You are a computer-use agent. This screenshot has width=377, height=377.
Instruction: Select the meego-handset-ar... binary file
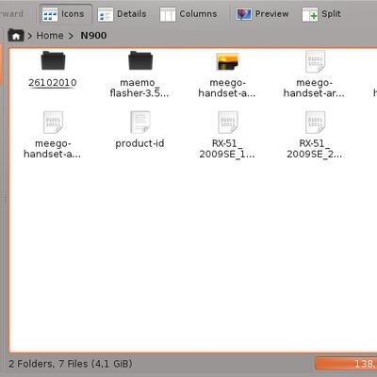315,74
